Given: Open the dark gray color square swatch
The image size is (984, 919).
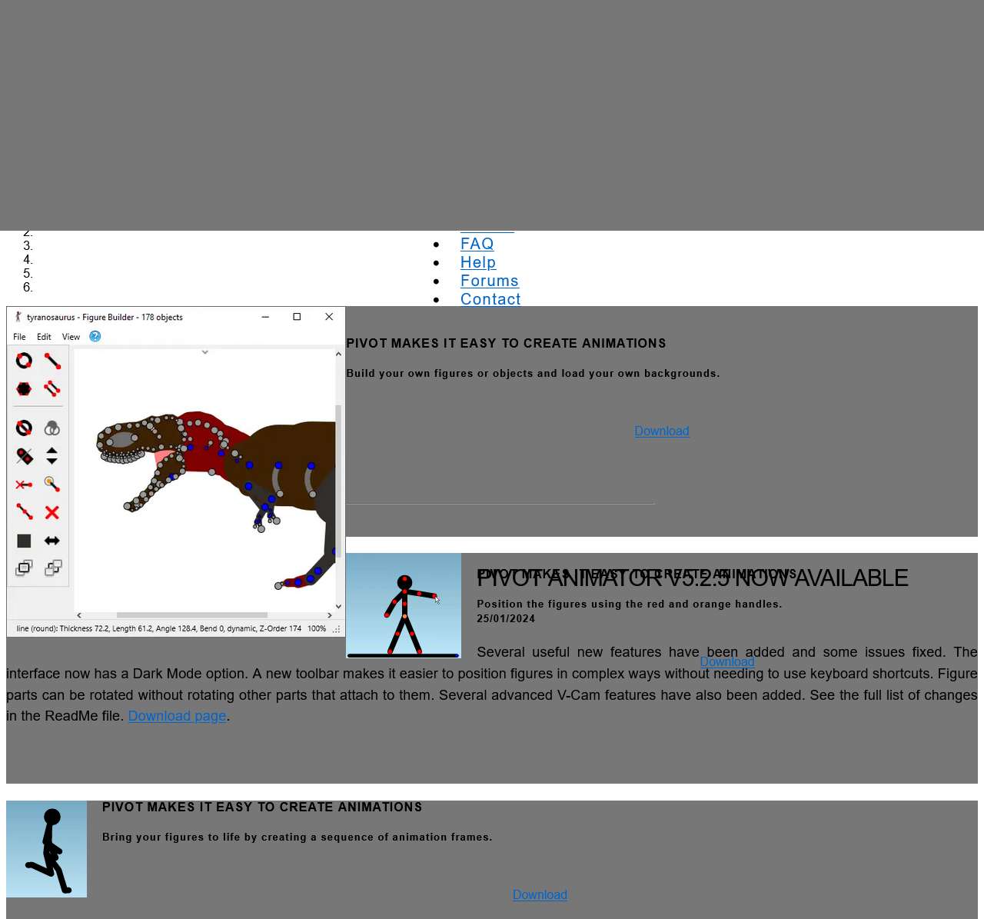Looking at the screenshot, I should pos(24,541).
